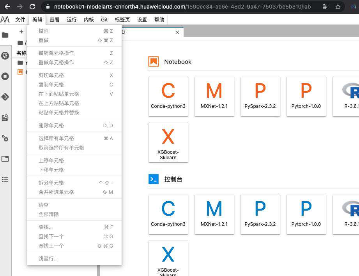Open the sidebar icon below the file browser
This screenshot has height=276, width=359.
pos(5,55)
